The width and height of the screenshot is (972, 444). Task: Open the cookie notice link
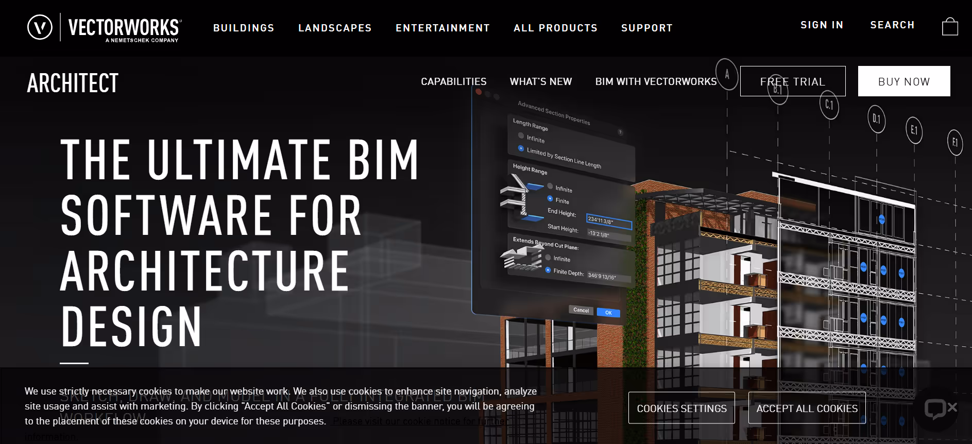click(420, 421)
